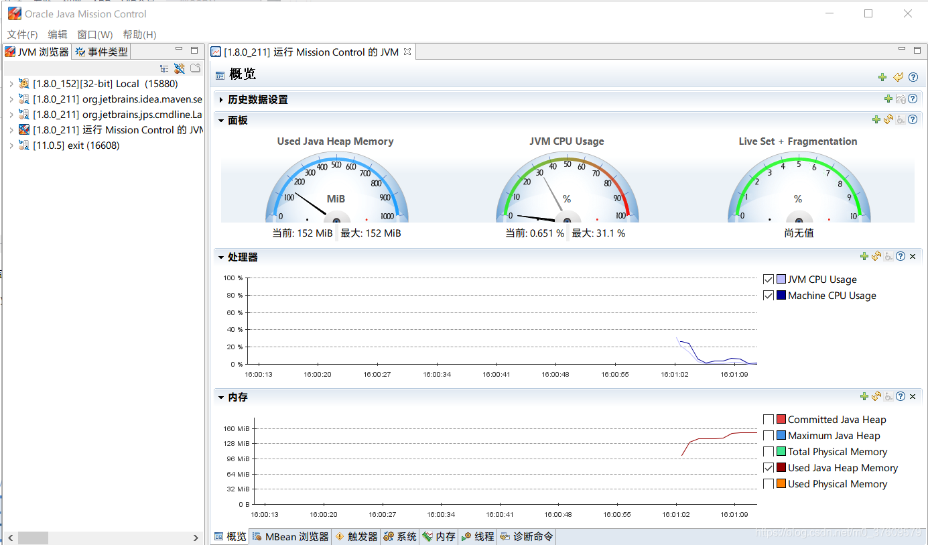Expand the [11.0.5] exit (16608) node
This screenshot has width=928, height=545.
pyautogui.click(x=11, y=145)
